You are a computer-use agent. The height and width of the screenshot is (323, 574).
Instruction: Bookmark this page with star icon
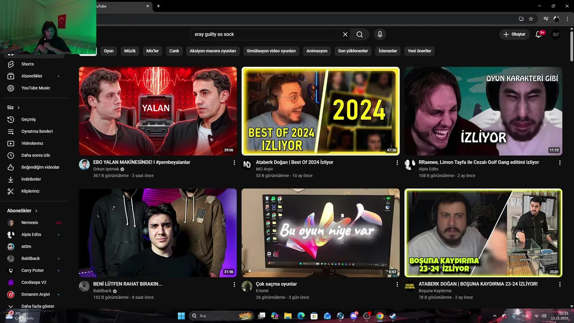click(531, 19)
